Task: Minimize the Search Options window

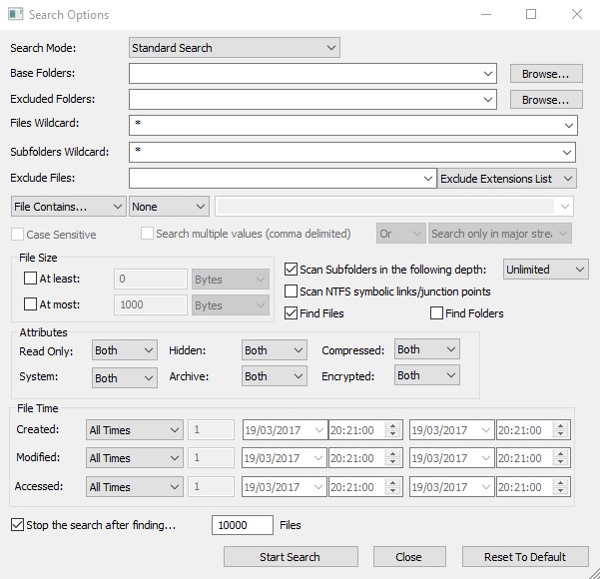Action: (486, 15)
